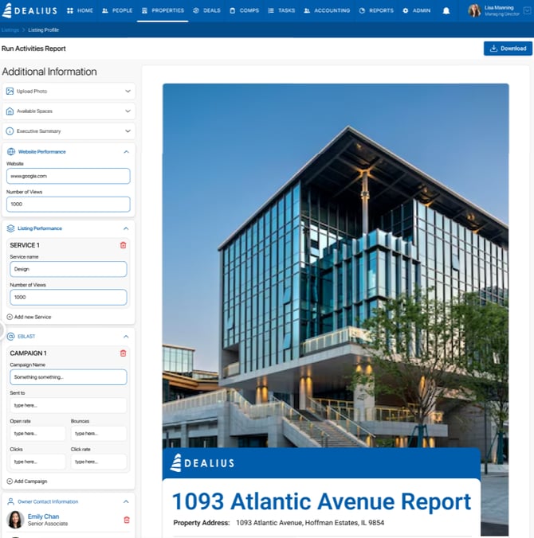Click the Open rate field
Screen dimensions: 534x538
tap(37, 434)
